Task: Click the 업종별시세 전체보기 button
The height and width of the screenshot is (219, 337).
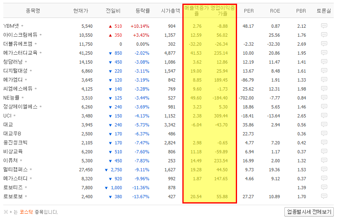Action: tap(309, 212)
